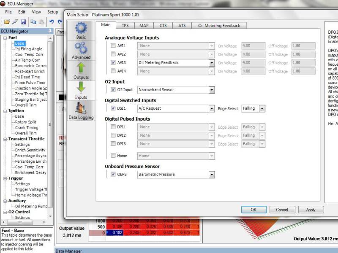Click the connect wrench toolbar icon
The width and height of the screenshot is (338, 253).
[15, 22]
